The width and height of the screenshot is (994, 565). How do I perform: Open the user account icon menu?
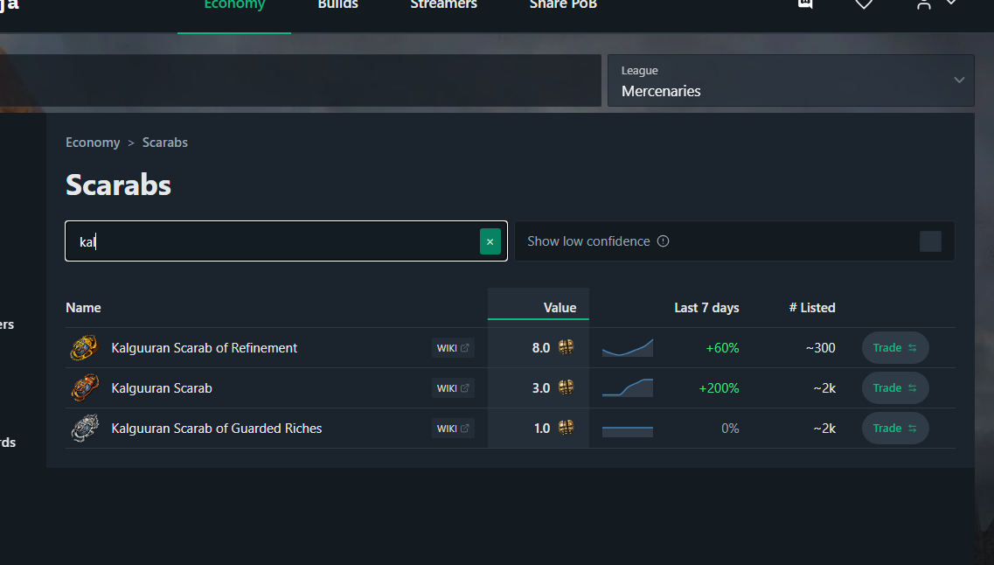tap(924, 4)
